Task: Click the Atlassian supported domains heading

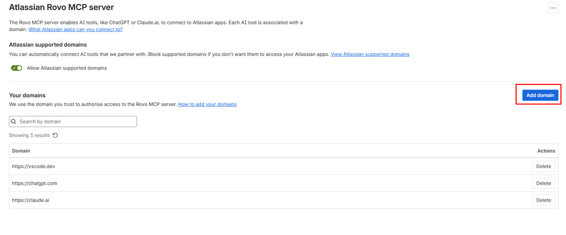Action: [x=48, y=45]
